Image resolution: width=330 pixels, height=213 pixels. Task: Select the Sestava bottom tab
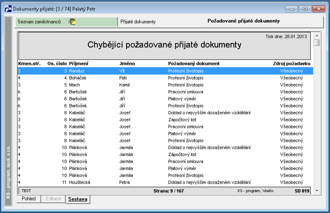tap(78, 199)
